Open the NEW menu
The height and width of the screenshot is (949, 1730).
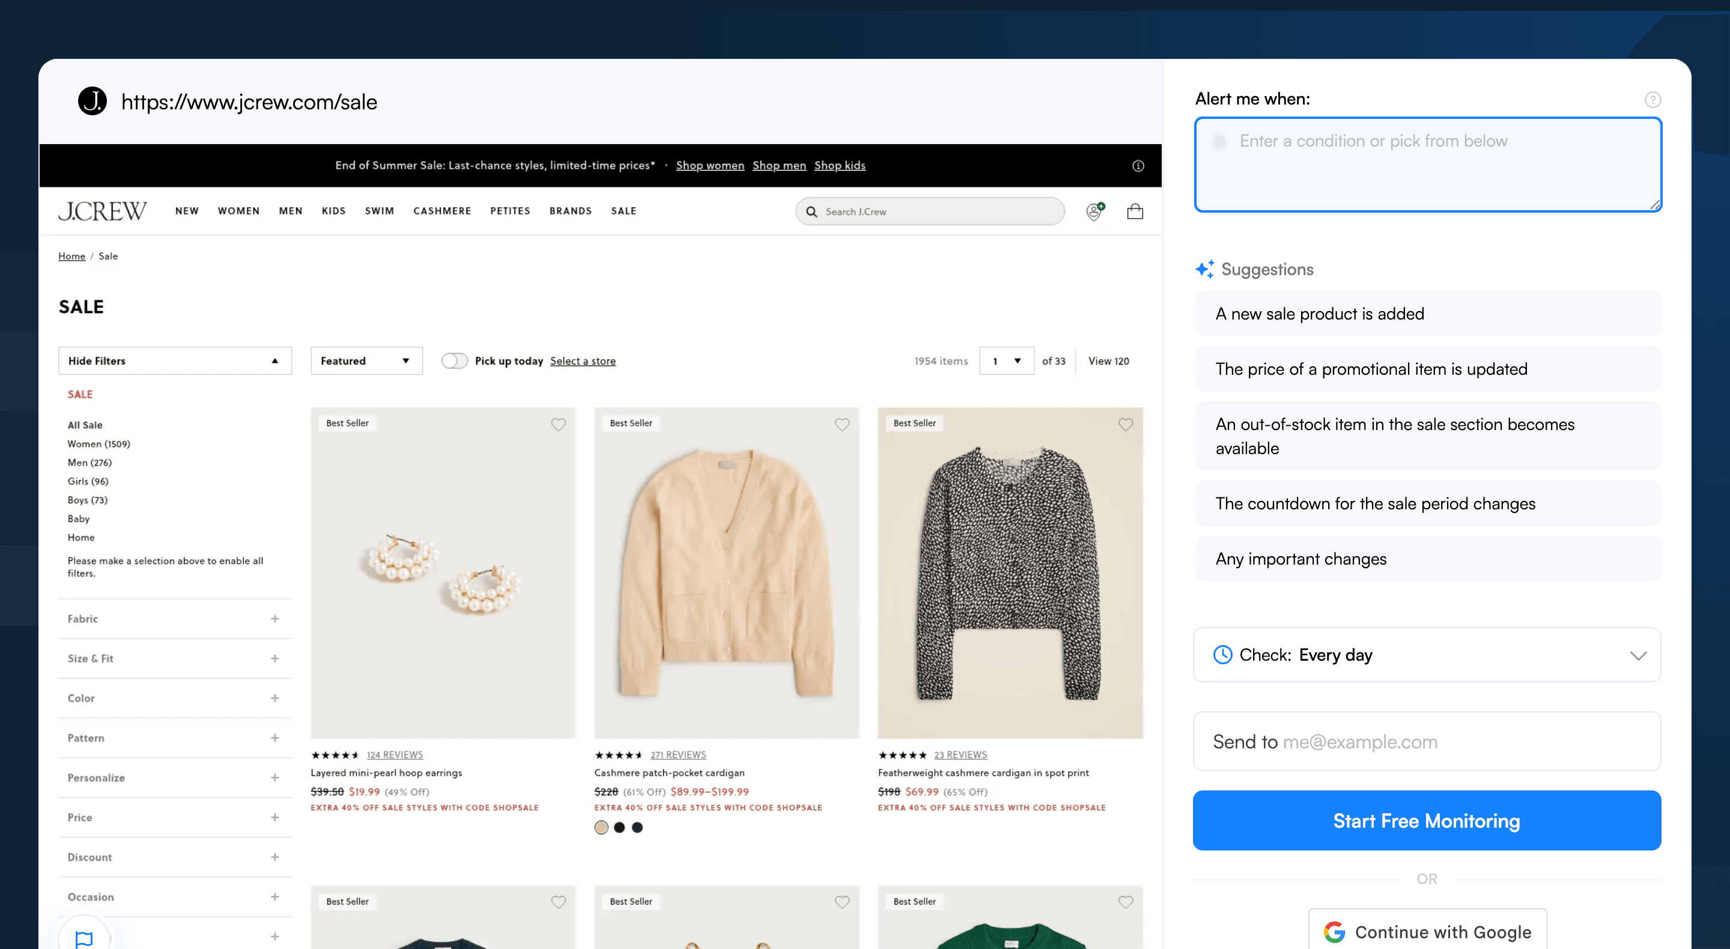187,211
